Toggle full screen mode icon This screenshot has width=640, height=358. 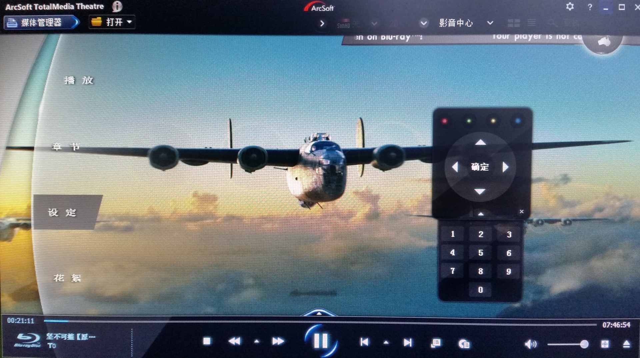coord(605,344)
